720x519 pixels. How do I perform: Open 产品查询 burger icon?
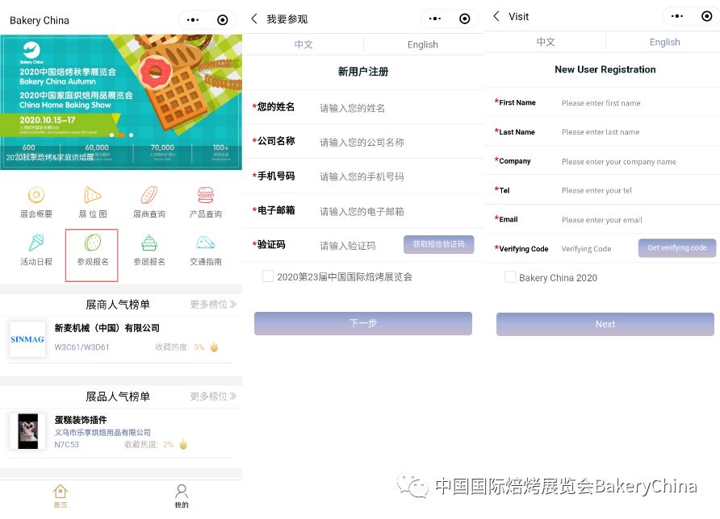205,195
